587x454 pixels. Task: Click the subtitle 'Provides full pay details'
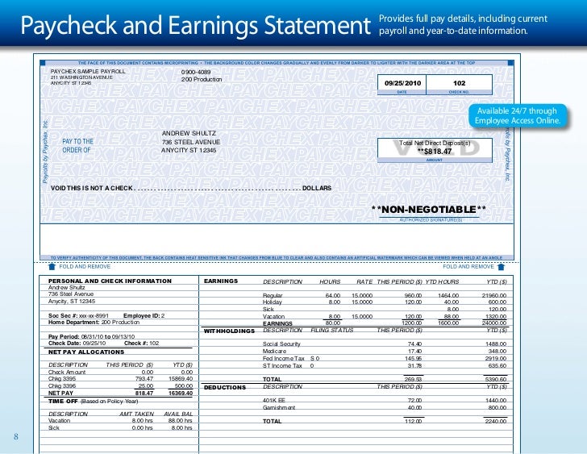click(463, 24)
